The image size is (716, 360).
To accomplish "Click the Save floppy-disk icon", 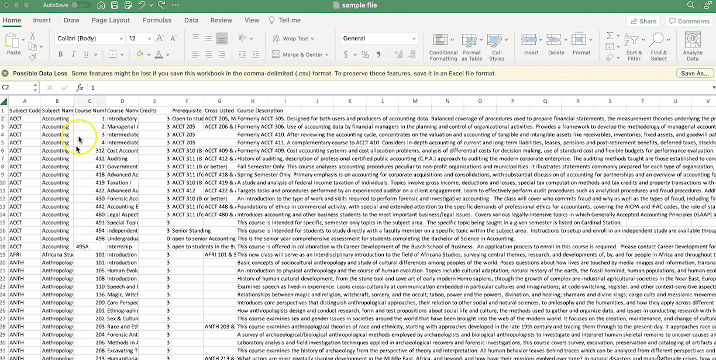I will (x=115, y=5).
